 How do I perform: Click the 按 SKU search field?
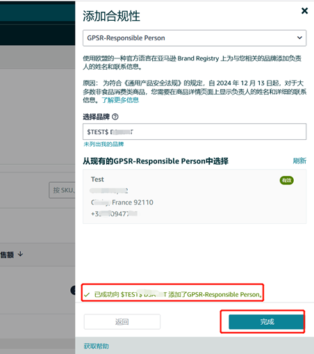(x=62, y=190)
